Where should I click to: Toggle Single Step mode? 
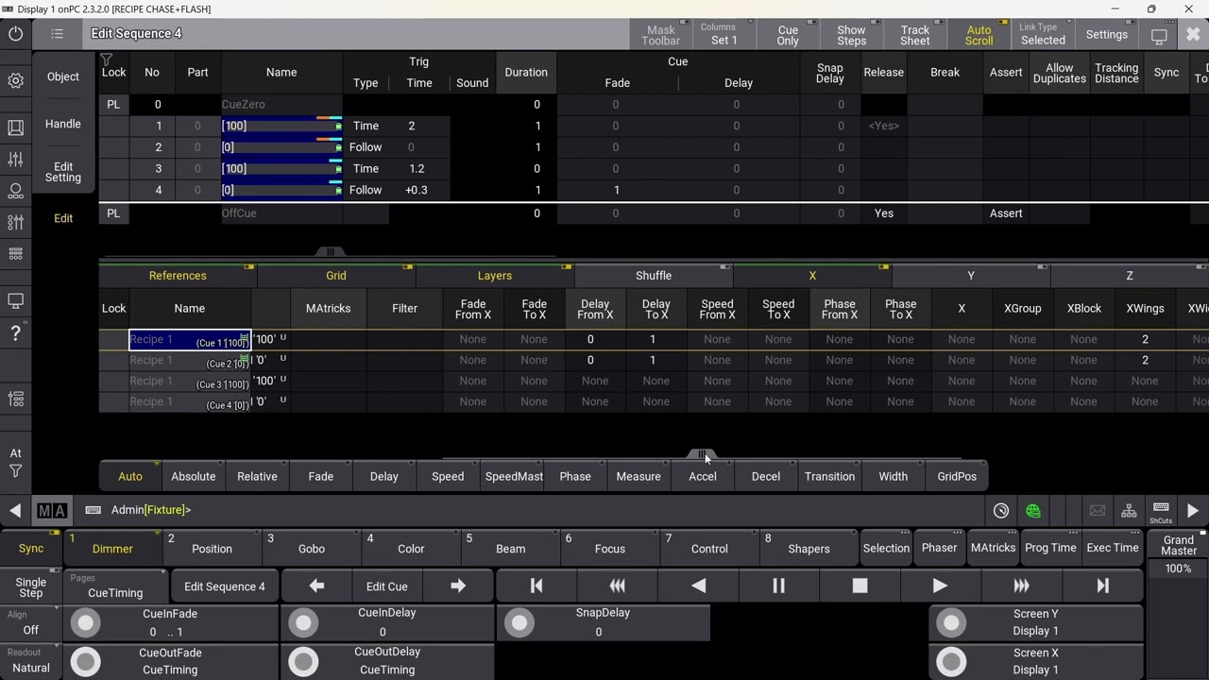(x=31, y=587)
